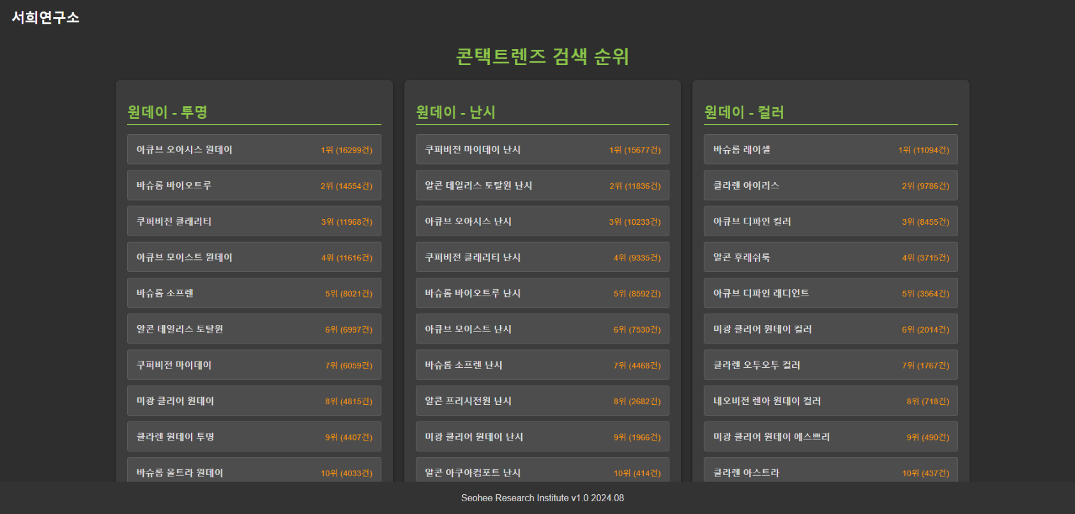Open the 클라렌 아이리스 row
1075x514 pixels.
(831, 185)
